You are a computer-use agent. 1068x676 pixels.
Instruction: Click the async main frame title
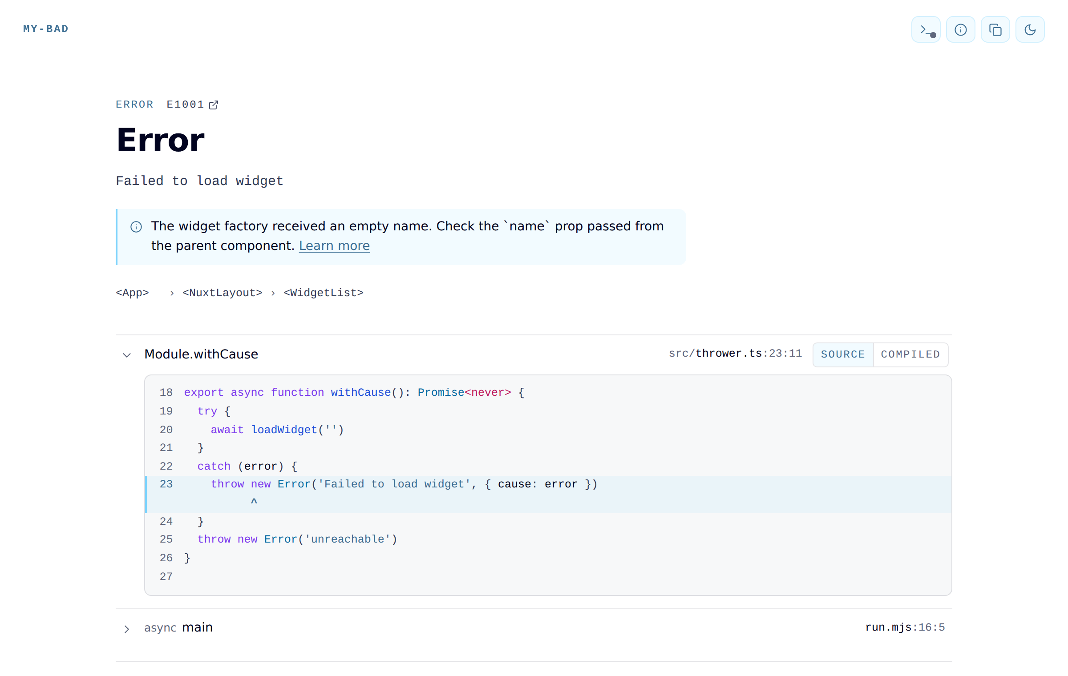coord(178,628)
